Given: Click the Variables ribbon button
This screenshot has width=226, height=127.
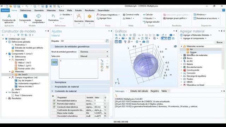Looking at the screenshot, I should (66, 14).
